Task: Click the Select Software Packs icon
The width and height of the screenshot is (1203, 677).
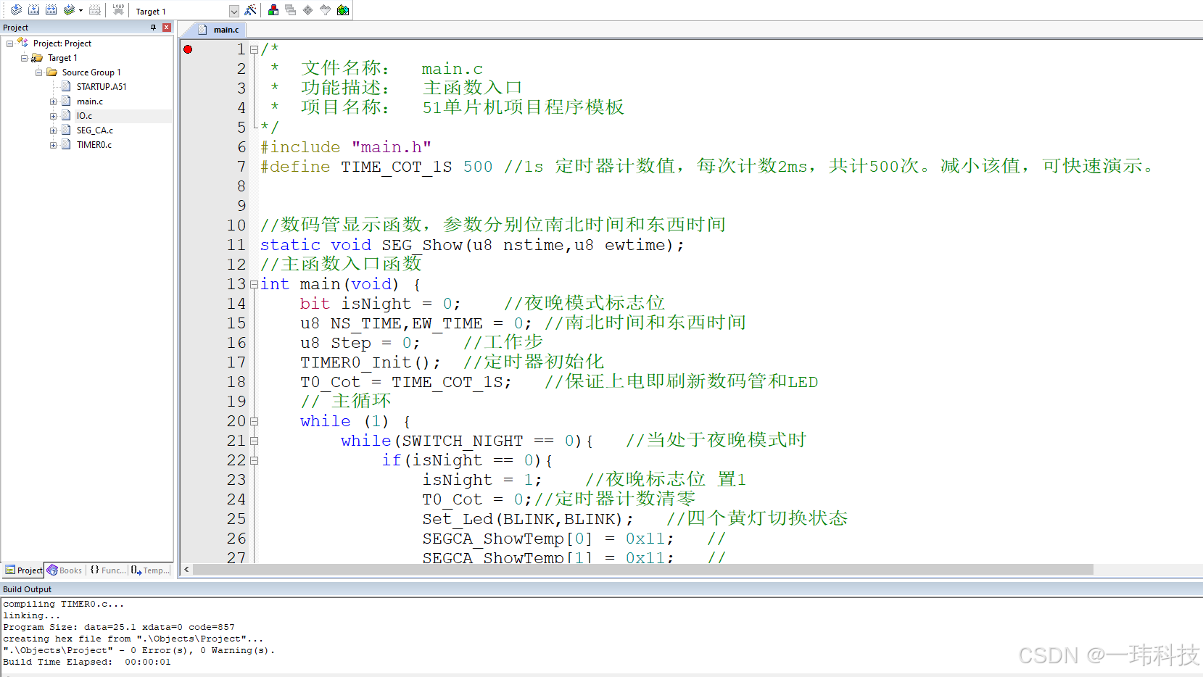Action: (326, 10)
